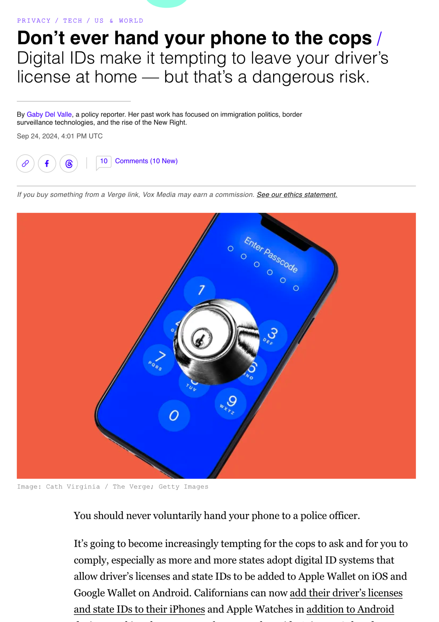
Task: Click the phone passcode hero image
Action: (x=216, y=346)
